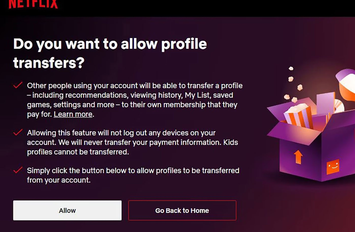Click the orange smiley face on box
Viewport: 355px width, 232px height.
point(333,167)
